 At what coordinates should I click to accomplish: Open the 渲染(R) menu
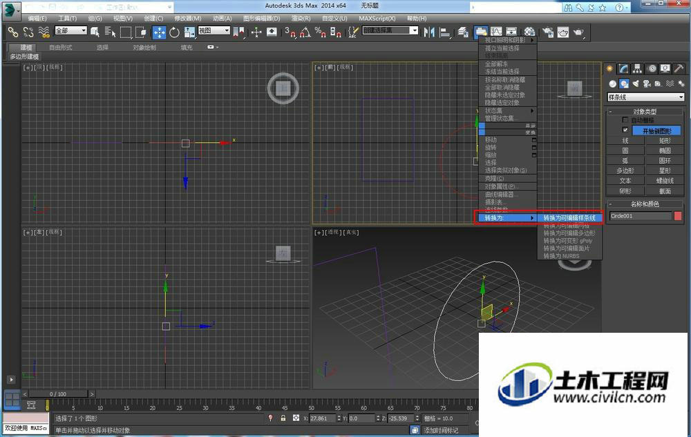pyautogui.click(x=301, y=19)
